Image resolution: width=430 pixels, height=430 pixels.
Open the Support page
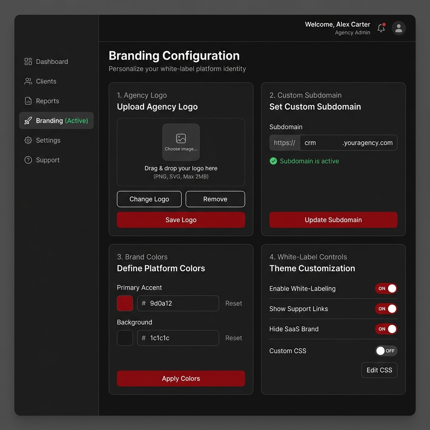(56, 160)
